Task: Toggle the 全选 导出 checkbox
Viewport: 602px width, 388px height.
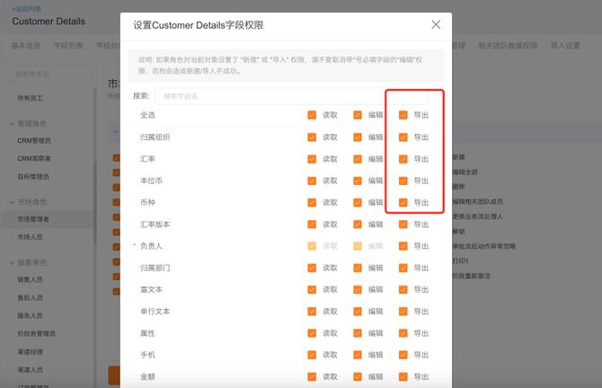Action: (x=403, y=115)
